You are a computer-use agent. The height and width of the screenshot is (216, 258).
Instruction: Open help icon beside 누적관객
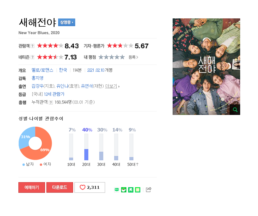coord(51,102)
